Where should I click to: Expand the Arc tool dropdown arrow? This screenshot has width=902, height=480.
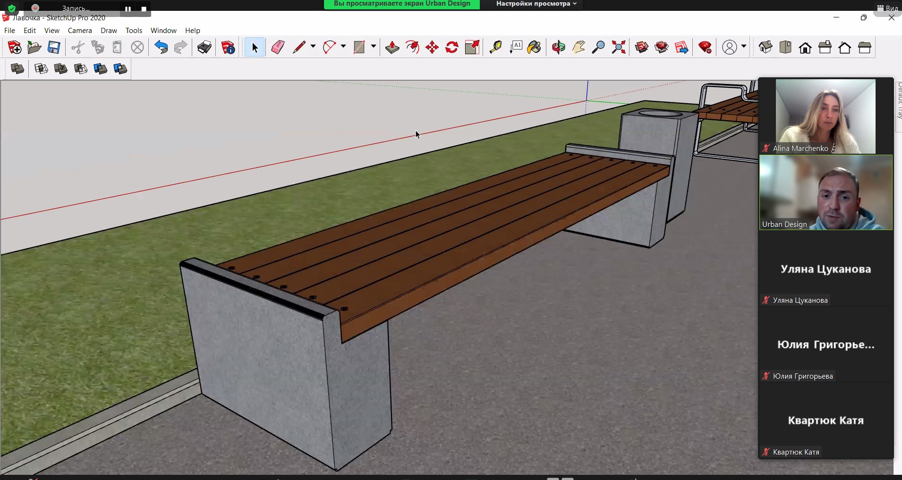point(343,47)
